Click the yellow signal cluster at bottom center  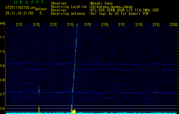(73, 111)
